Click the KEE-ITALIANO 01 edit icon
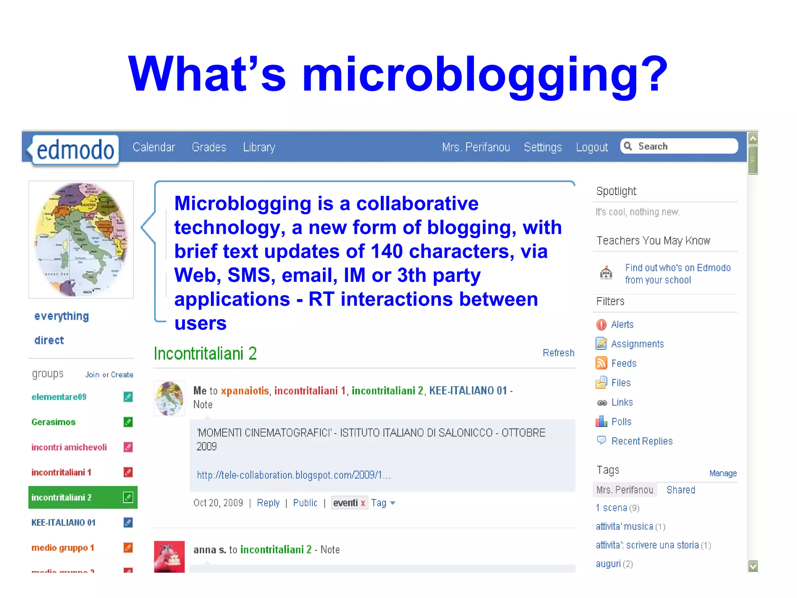This screenshot has width=797, height=598. pos(128,522)
